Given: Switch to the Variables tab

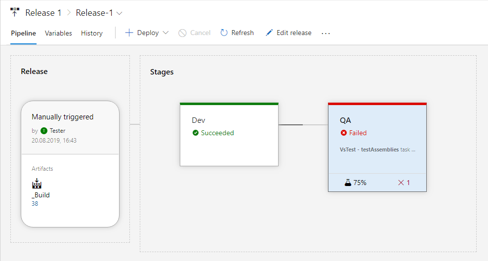Looking at the screenshot, I should point(58,34).
